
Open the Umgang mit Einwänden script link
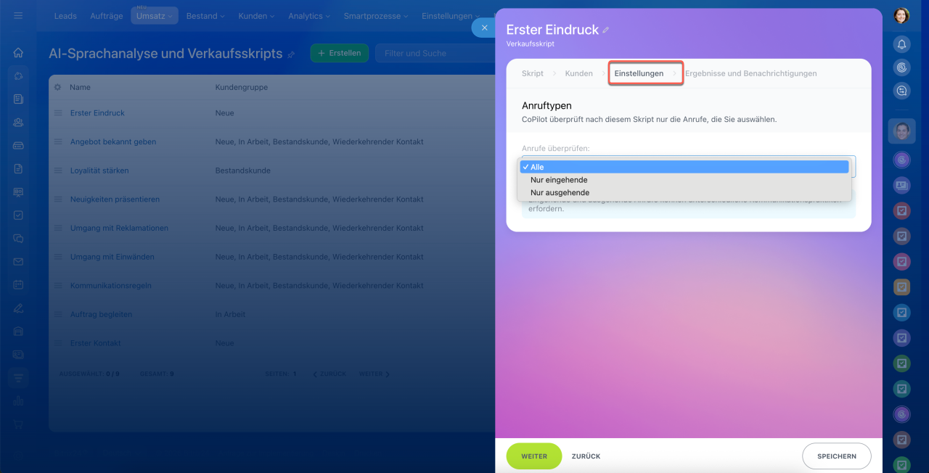pyautogui.click(x=112, y=257)
